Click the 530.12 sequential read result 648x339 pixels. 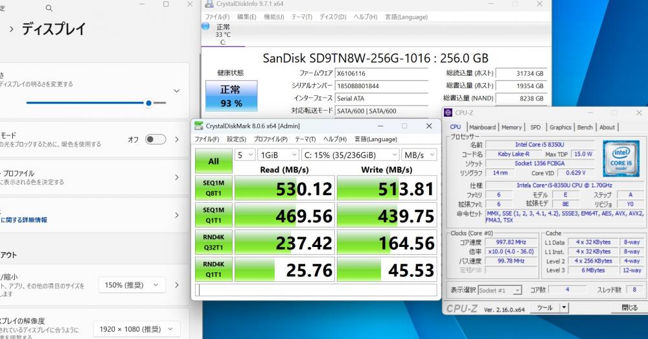click(284, 188)
